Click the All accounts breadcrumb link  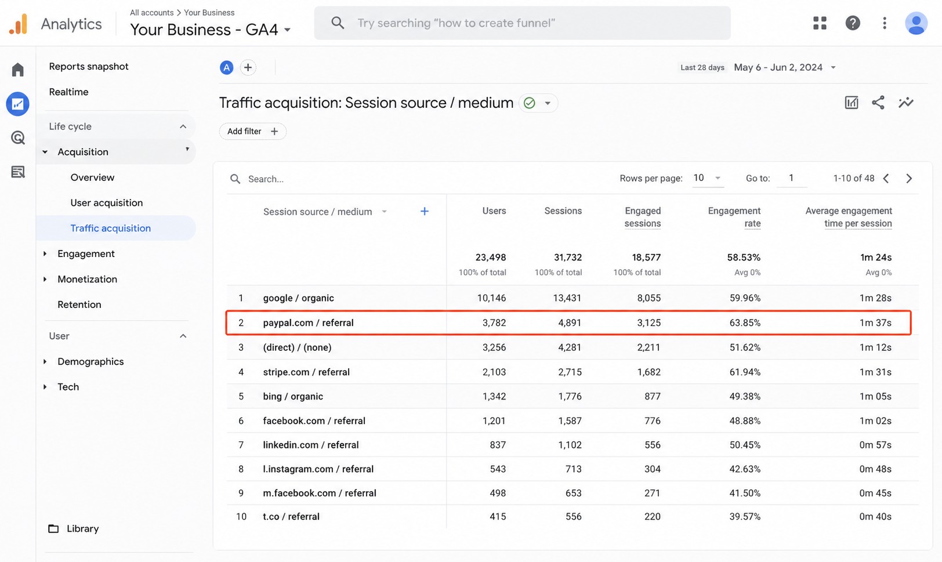[x=151, y=12]
